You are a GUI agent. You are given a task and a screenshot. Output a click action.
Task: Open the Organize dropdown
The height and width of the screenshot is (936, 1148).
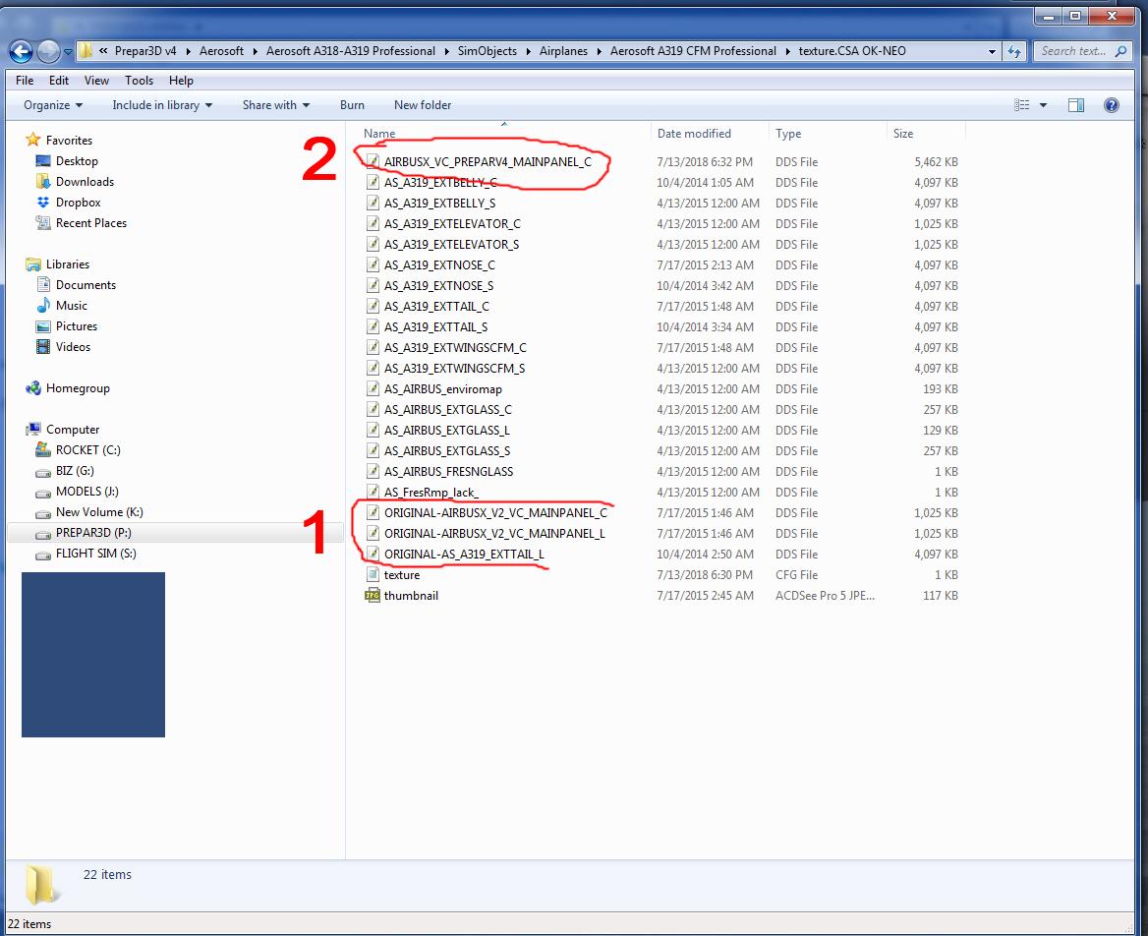coord(53,105)
